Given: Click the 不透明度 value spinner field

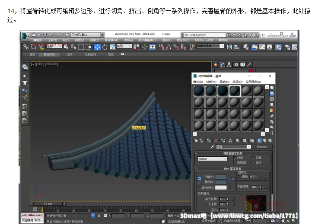Looking at the screenshot, I should (x=255, y=186).
